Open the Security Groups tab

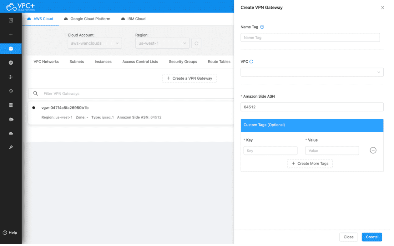click(183, 61)
